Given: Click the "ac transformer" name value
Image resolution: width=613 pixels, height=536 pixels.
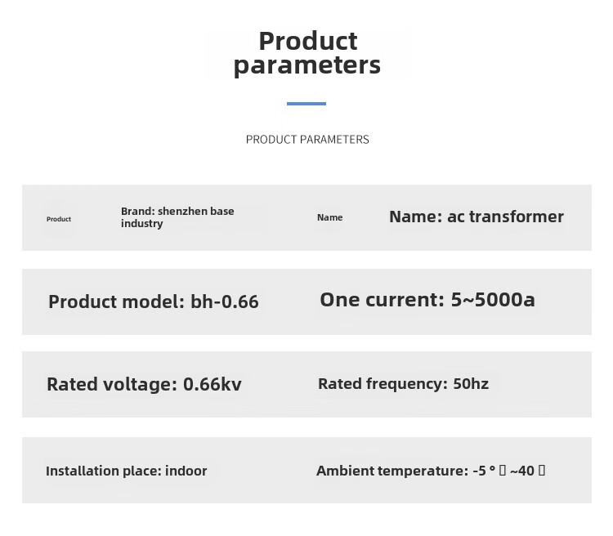Looking at the screenshot, I should click(505, 217).
